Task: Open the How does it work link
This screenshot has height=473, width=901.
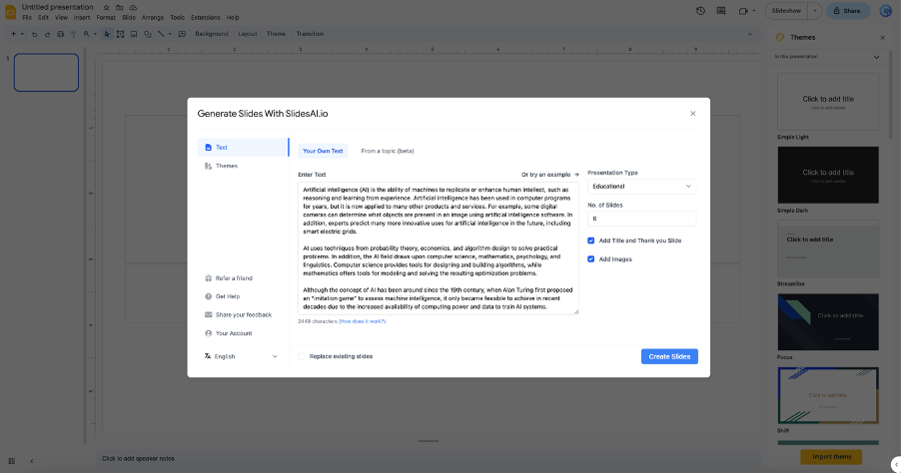Action: (x=362, y=321)
